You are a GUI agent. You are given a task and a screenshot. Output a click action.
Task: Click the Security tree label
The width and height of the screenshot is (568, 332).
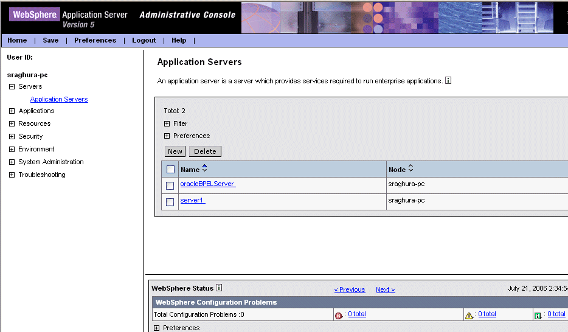(30, 136)
